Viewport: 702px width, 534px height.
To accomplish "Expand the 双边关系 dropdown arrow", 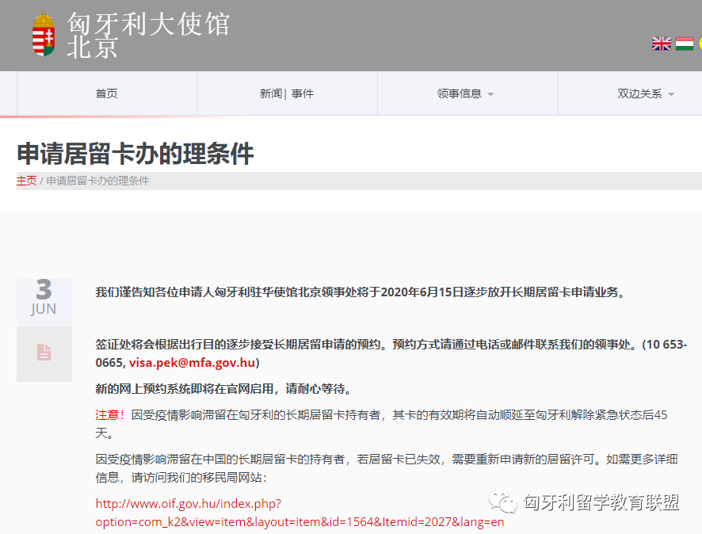I will 671,94.
